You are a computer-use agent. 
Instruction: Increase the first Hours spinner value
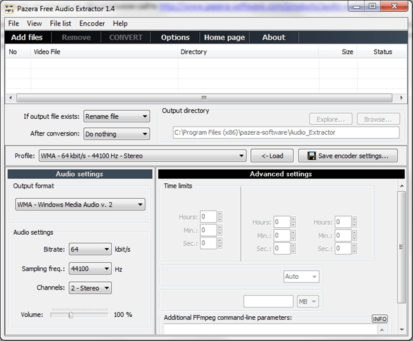coord(220,214)
